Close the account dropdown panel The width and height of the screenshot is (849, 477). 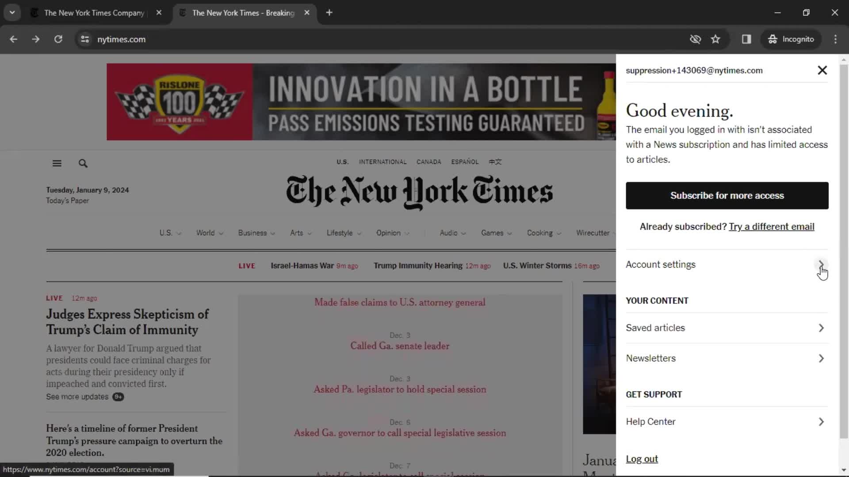click(822, 70)
